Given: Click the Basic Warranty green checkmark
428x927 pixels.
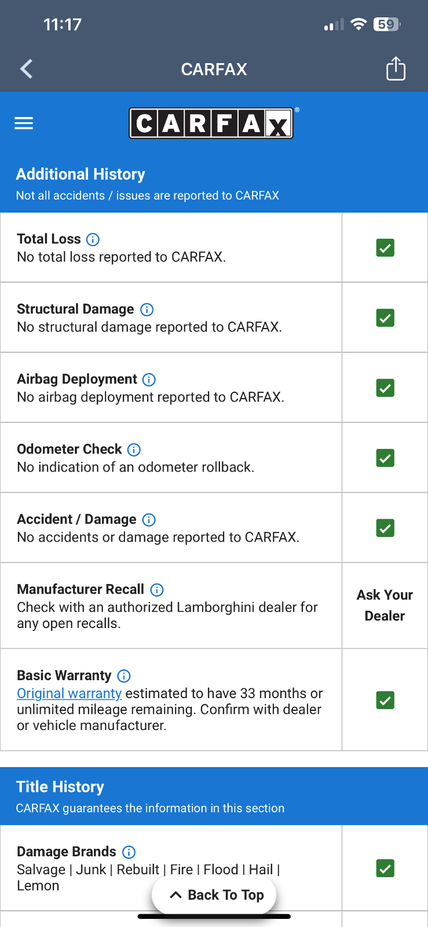Looking at the screenshot, I should pos(385,700).
